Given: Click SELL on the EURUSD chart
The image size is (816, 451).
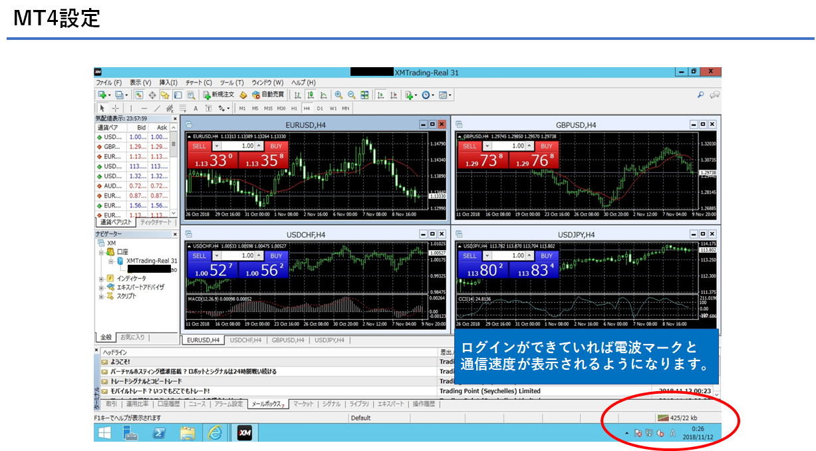Looking at the screenshot, I should [199, 146].
